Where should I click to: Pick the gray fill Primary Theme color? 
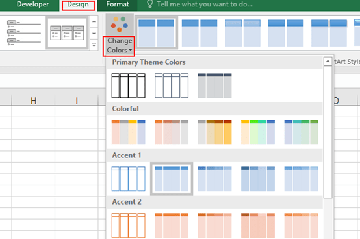coord(214,85)
